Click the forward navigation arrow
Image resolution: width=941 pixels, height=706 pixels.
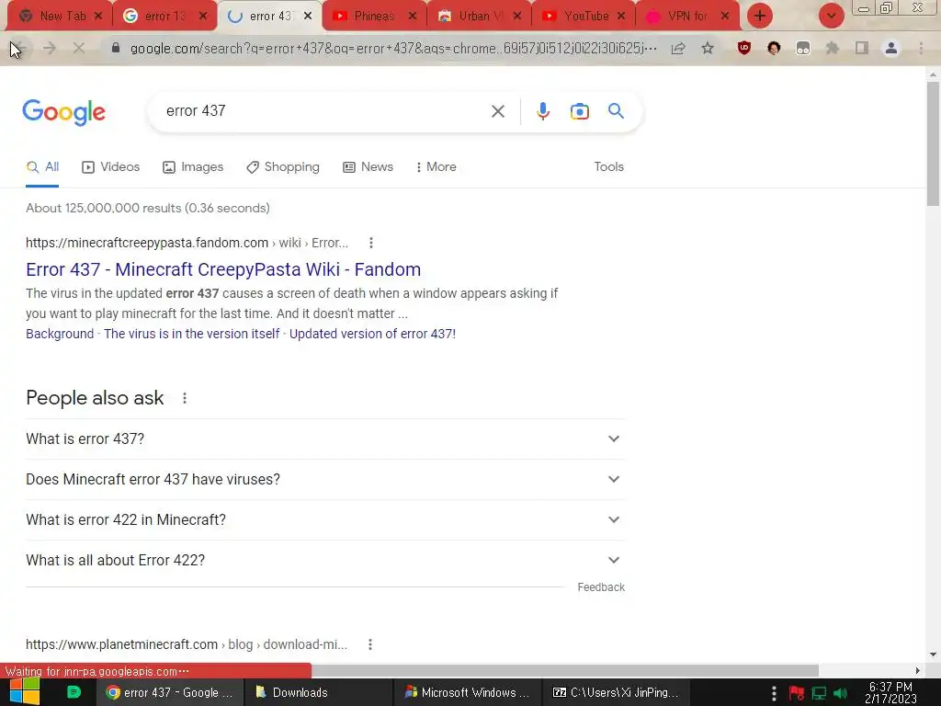[x=50, y=49]
